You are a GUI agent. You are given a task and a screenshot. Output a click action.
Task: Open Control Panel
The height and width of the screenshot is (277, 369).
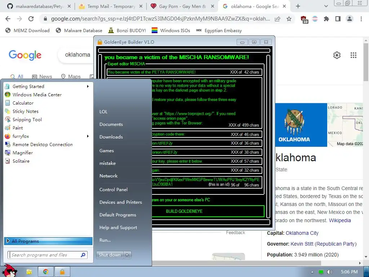(114, 190)
